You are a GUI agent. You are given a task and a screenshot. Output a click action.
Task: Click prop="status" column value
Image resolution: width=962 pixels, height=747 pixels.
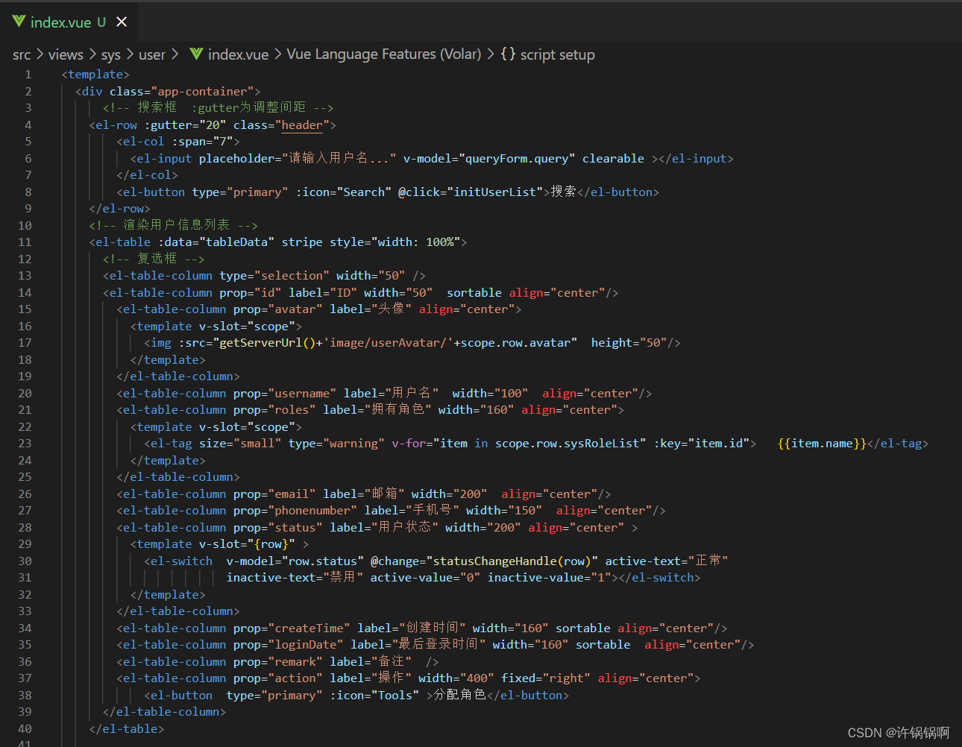tap(278, 528)
